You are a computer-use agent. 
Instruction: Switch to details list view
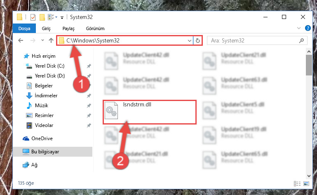297,183
